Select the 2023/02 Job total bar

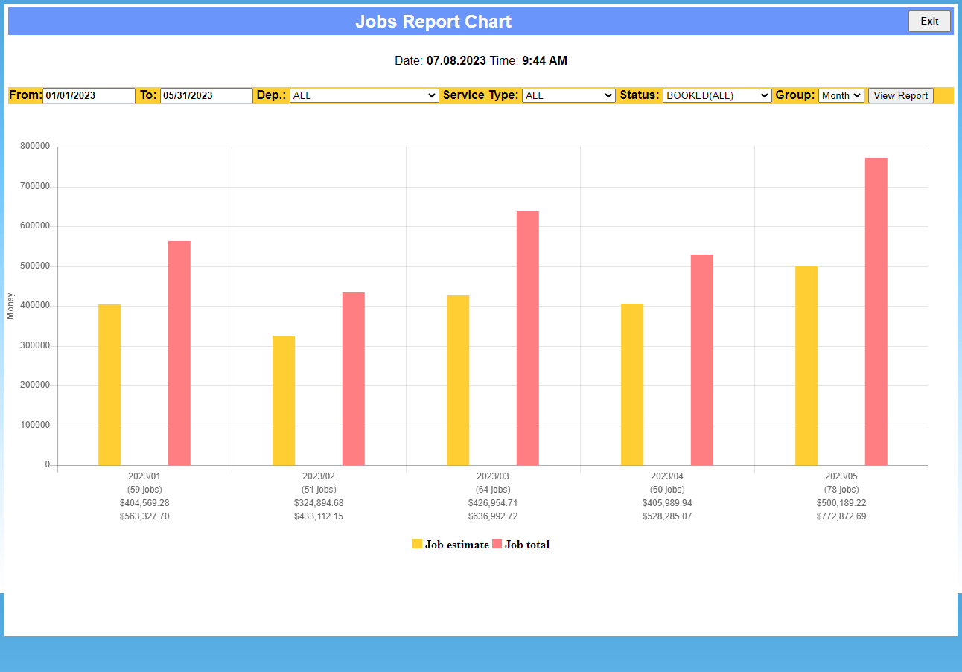tap(354, 379)
